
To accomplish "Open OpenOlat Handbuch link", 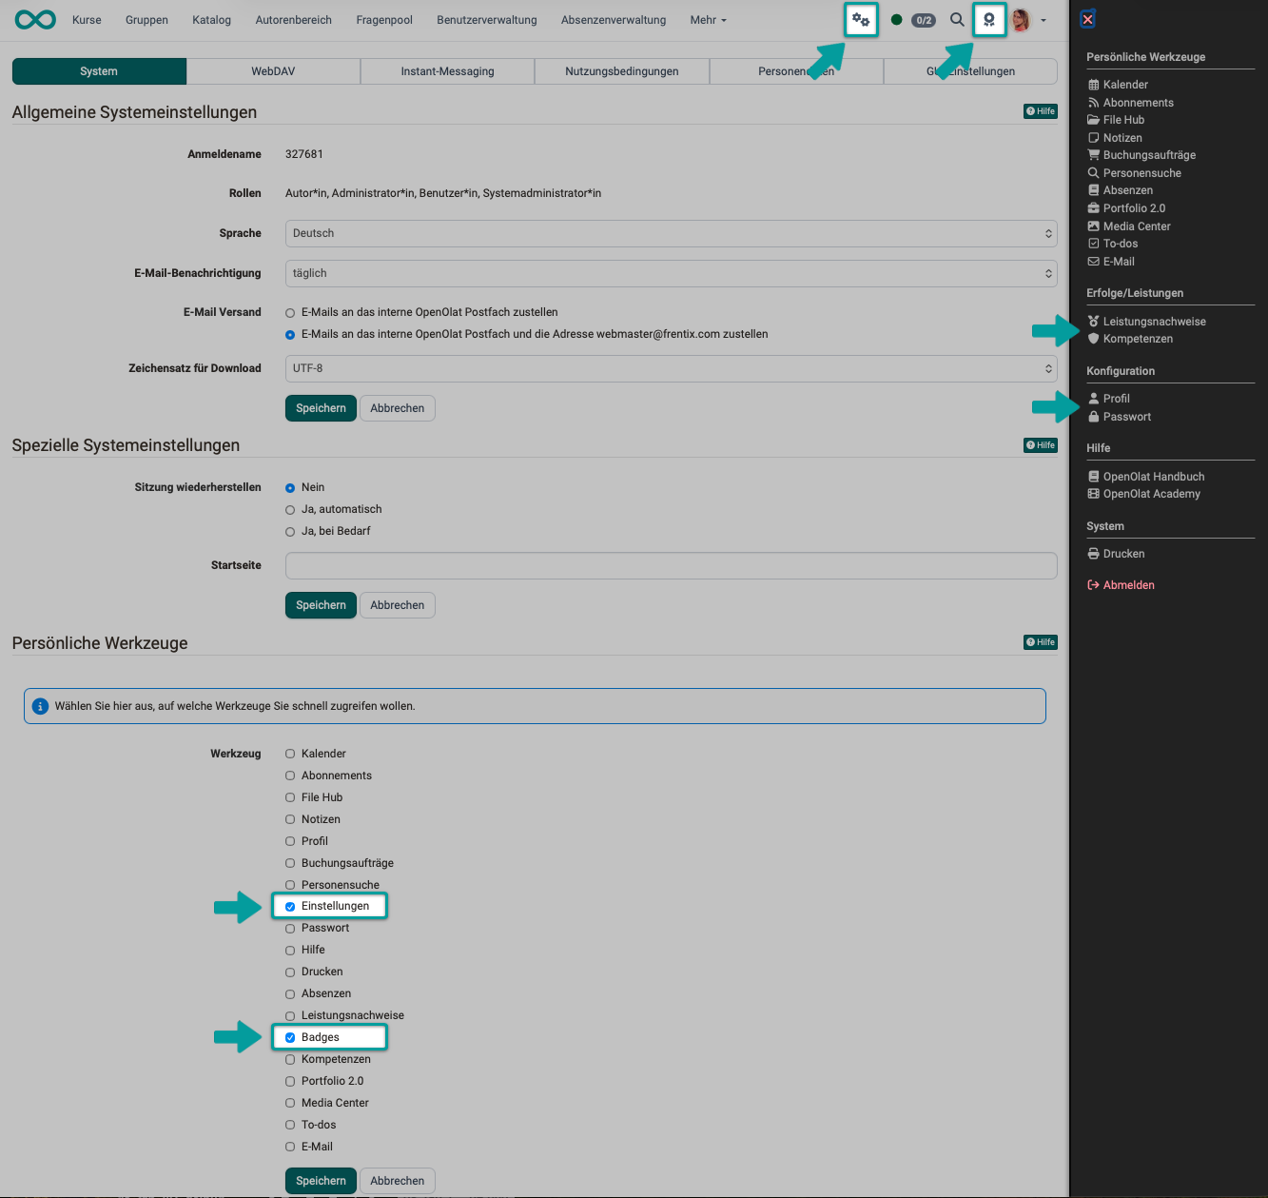I will click(x=1146, y=477).
